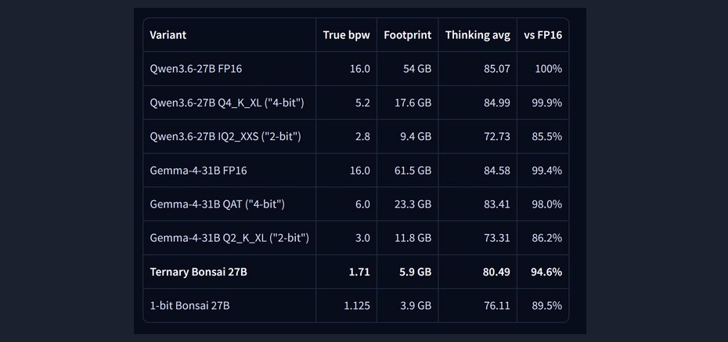Click the 85.07 thinking avg value
This screenshot has height=342, width=728.
coord(497,69)
